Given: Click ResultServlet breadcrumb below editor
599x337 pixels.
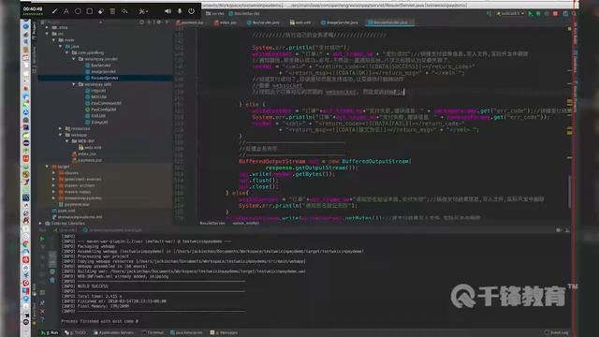Looking at the screenshot, I should coord(212,223).
